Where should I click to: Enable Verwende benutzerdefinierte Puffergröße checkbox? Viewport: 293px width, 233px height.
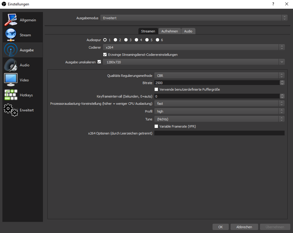(x=156, y=89)
